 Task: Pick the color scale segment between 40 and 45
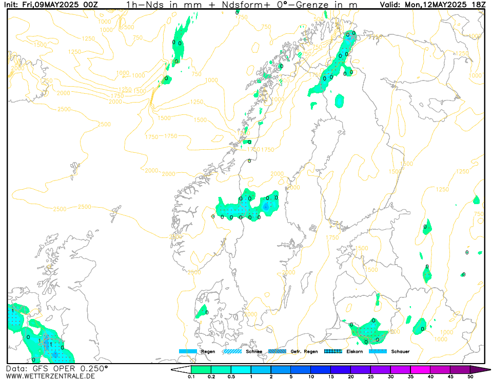440,370
